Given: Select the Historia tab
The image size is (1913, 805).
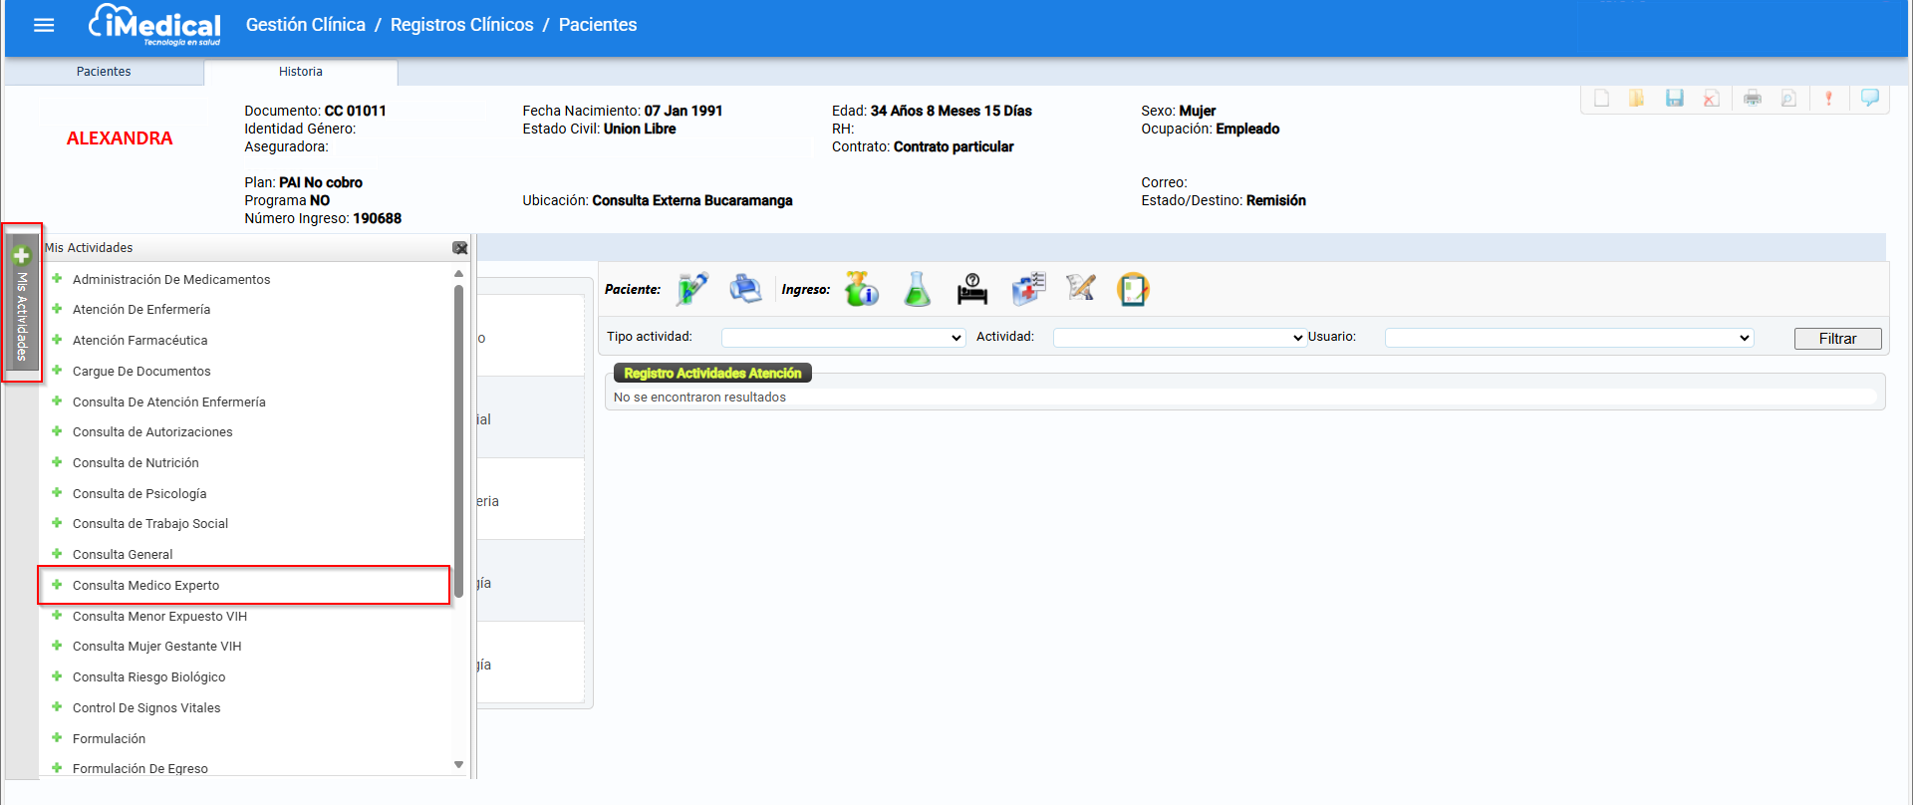Looking at the screenshot, I should (x=300, y=72).
